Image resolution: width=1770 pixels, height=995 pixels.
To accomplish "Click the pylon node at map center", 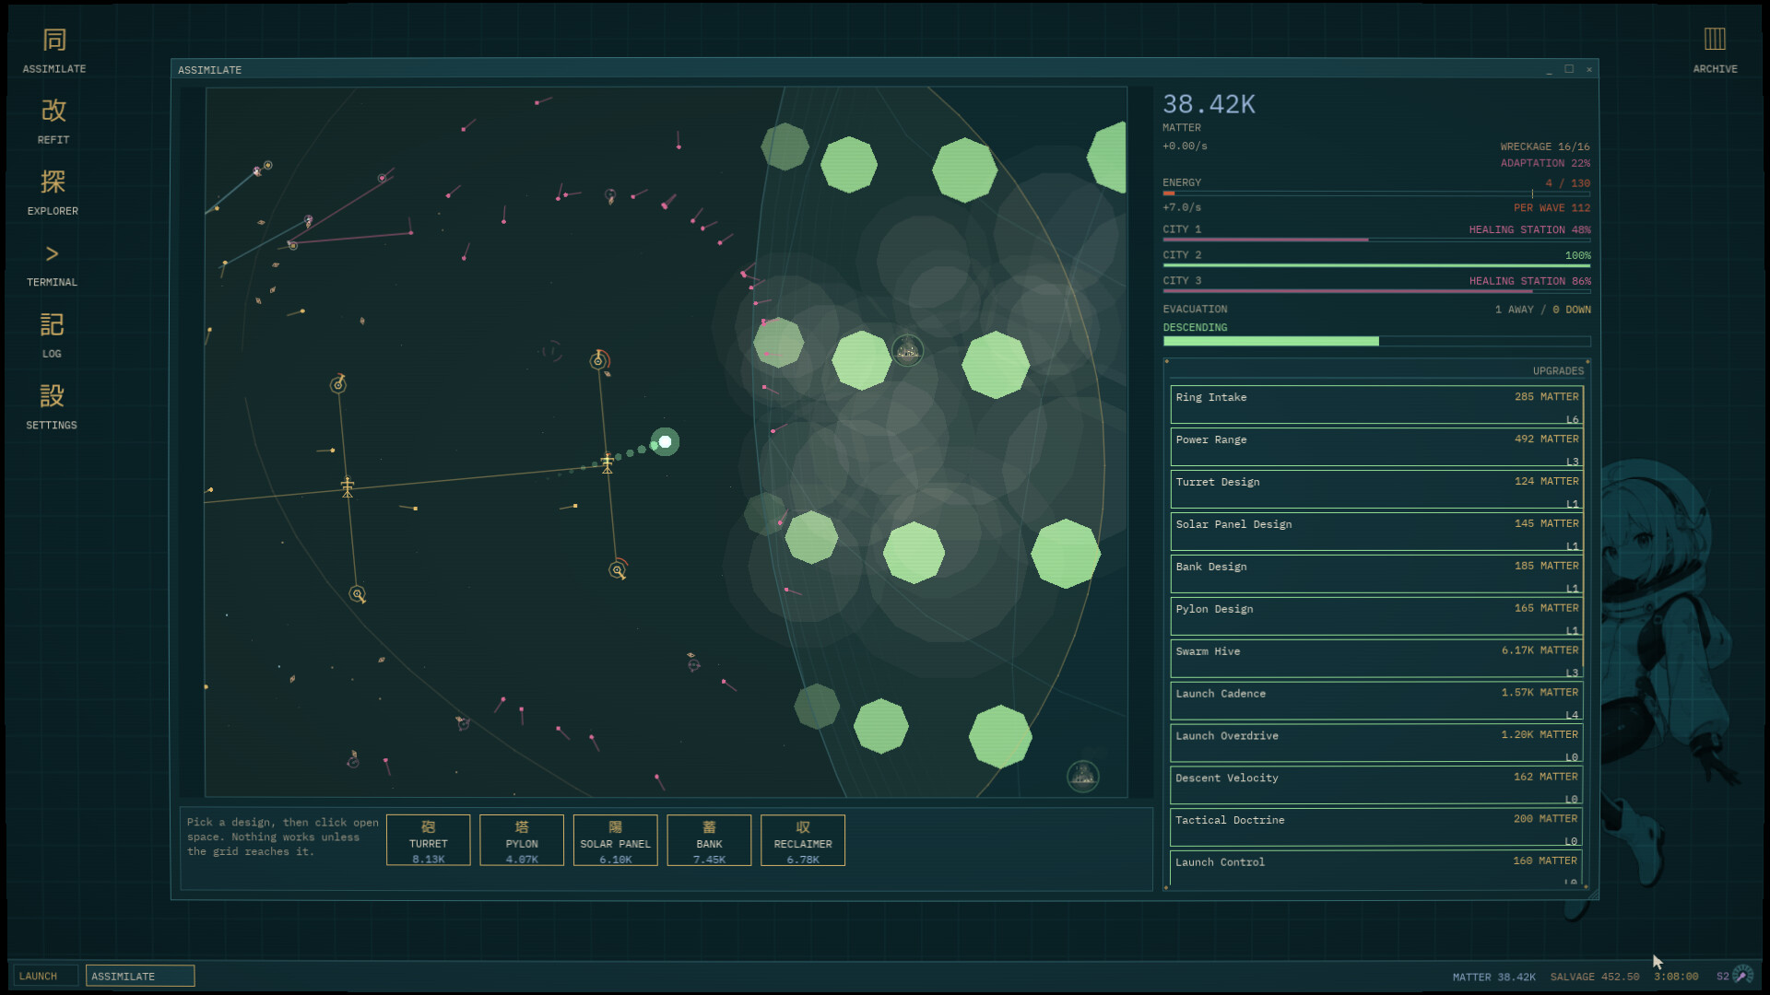I will click(x=607, y=462).
